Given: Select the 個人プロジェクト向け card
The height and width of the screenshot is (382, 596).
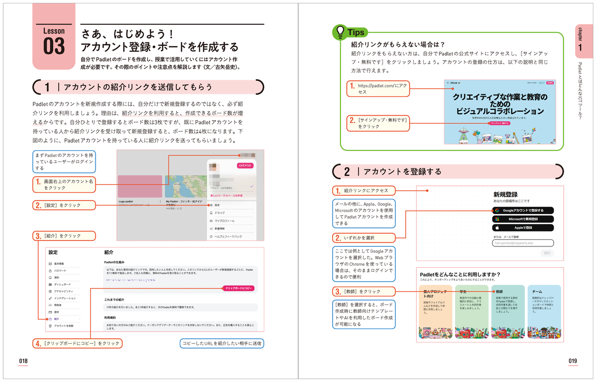Looking at the screenshot, I should [x=436, y=311].
